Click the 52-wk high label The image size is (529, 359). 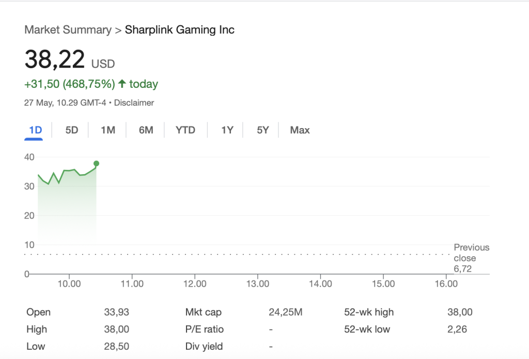[x=369, y=312]
